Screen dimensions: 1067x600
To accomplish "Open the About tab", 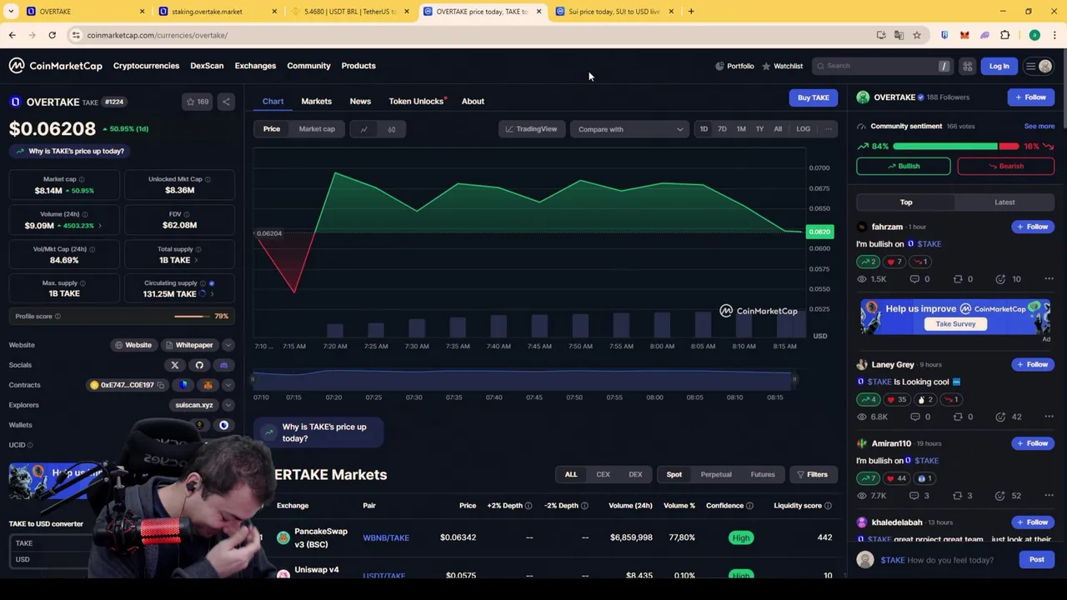I will pyautogui.click(x=473, y=101).
